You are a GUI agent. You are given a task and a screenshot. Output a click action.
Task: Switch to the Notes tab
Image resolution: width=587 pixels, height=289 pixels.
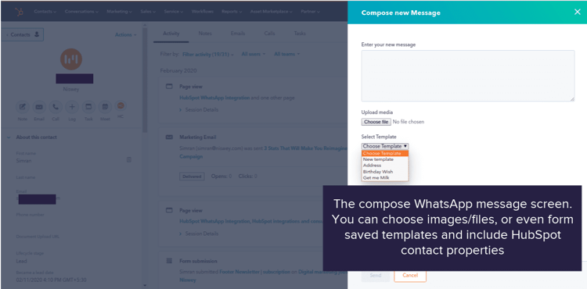pos(205,34)
